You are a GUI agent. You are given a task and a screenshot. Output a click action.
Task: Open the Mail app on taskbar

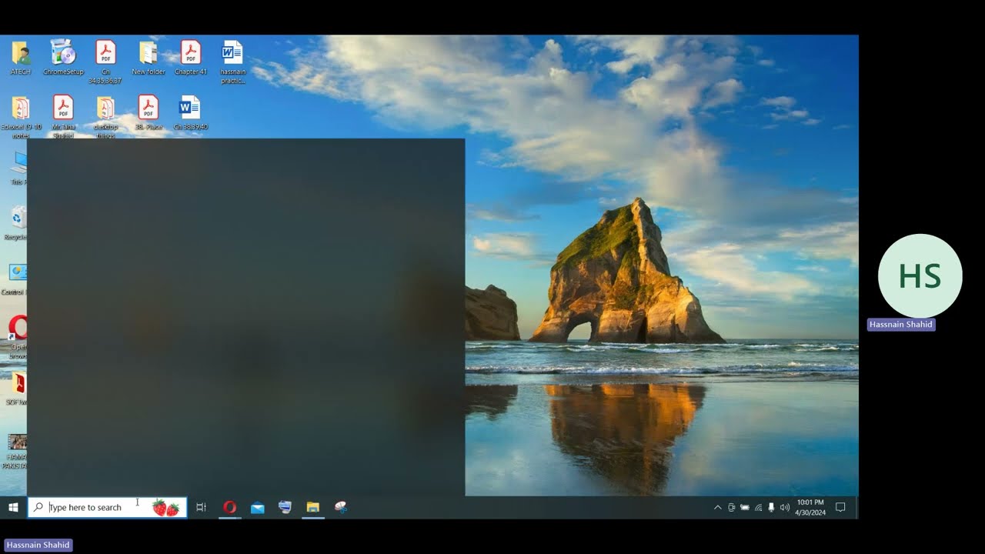point(258,507)
